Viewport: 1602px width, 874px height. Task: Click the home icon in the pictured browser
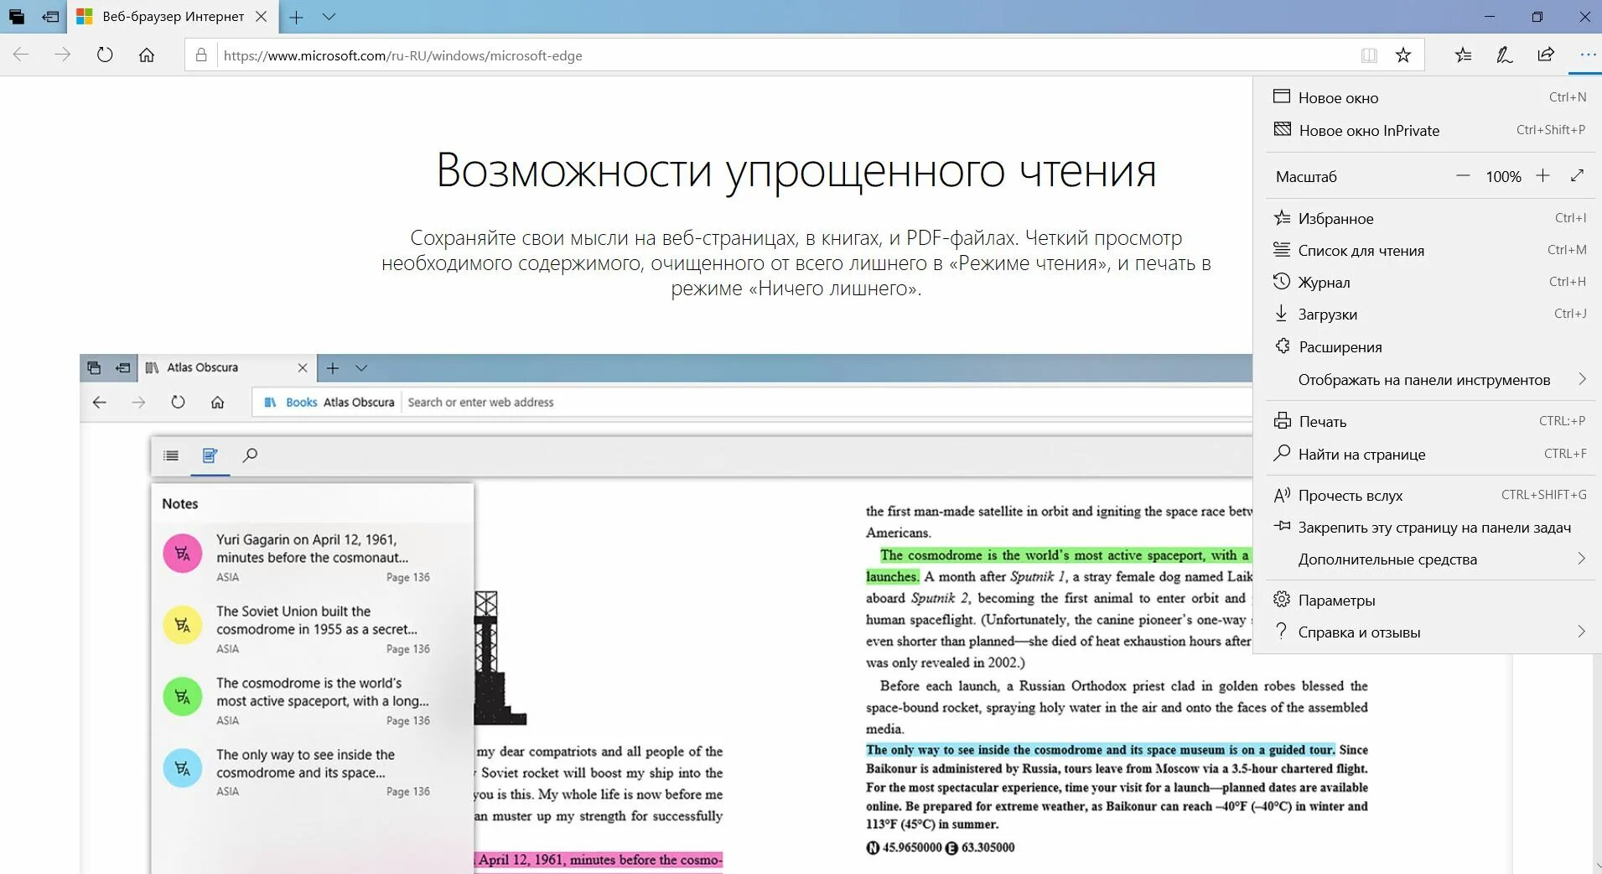coord(217,402)
